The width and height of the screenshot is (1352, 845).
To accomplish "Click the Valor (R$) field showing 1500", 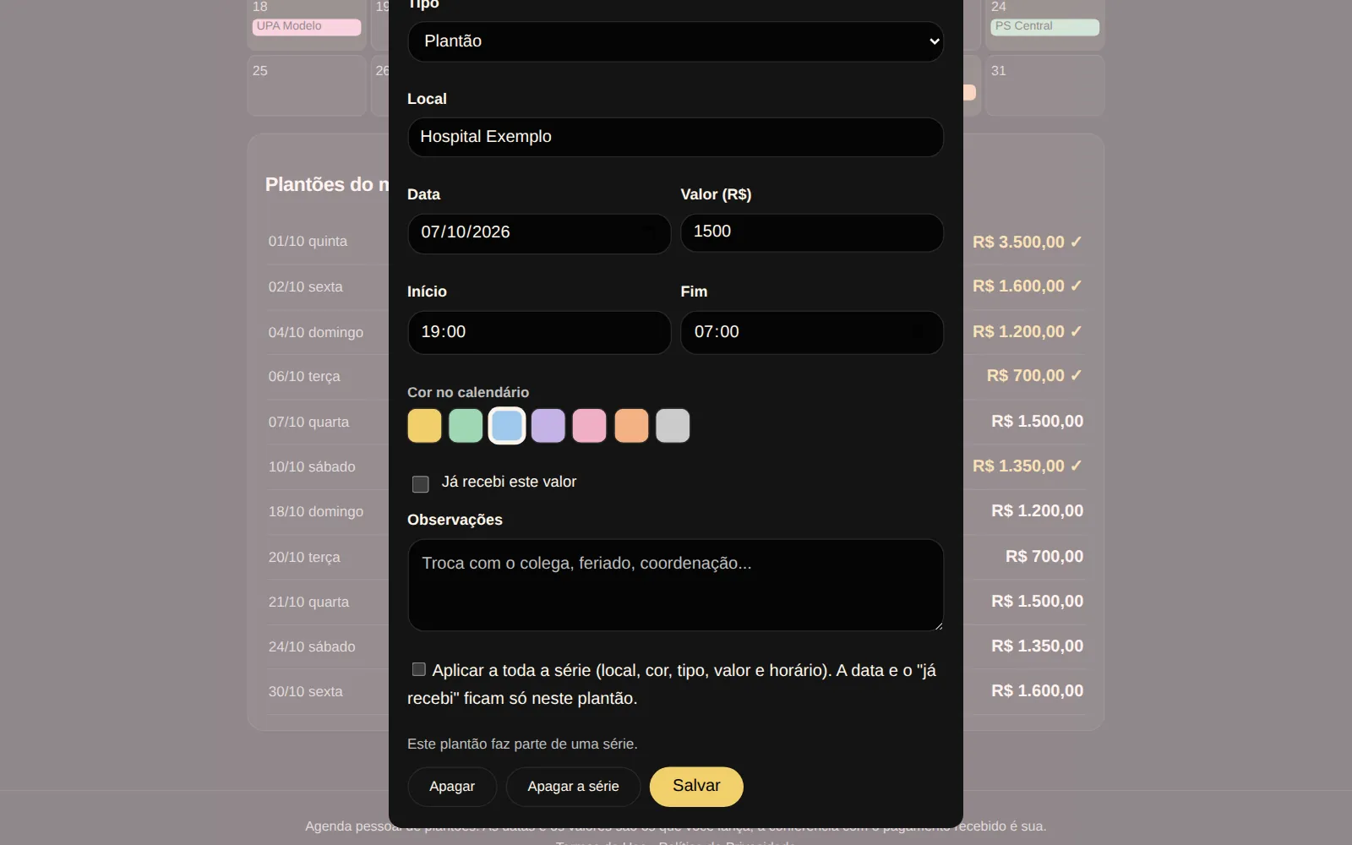I will point(812,232).
